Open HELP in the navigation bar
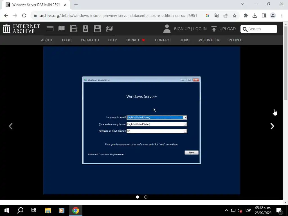This screenshot has height=216, width=288. [112, 40]
